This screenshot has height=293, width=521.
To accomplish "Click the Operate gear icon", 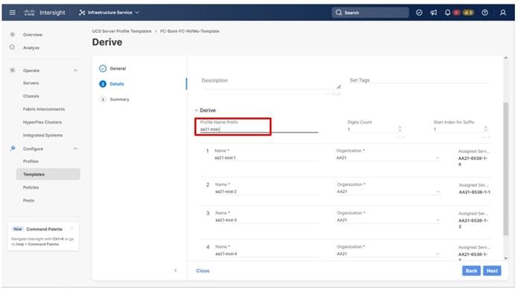I will [13, 70].
